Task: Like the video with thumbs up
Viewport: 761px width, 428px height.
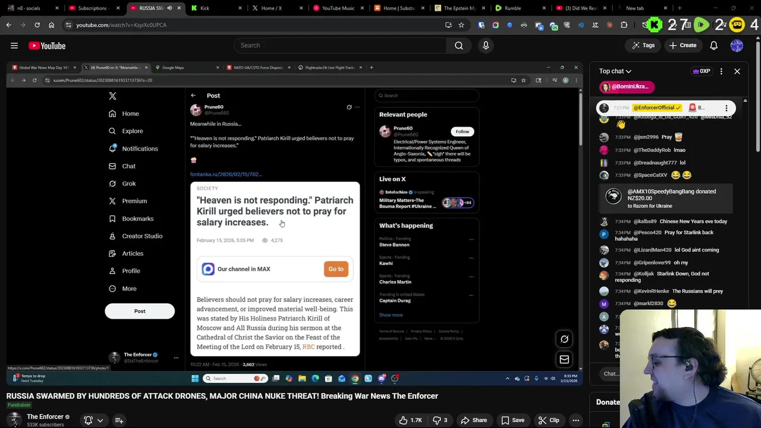Action: (x=410, y=420)
